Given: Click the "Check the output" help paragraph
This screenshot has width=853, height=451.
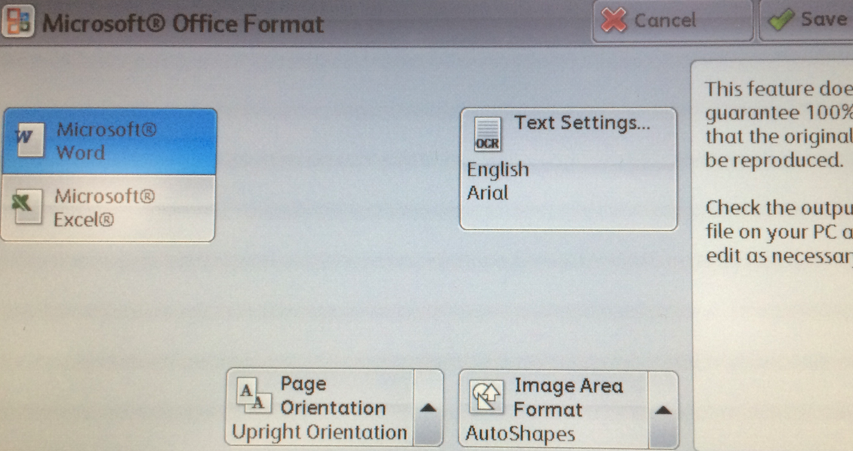Looking at the screenshot, I should pyautogui.click(x=779, y=232).
